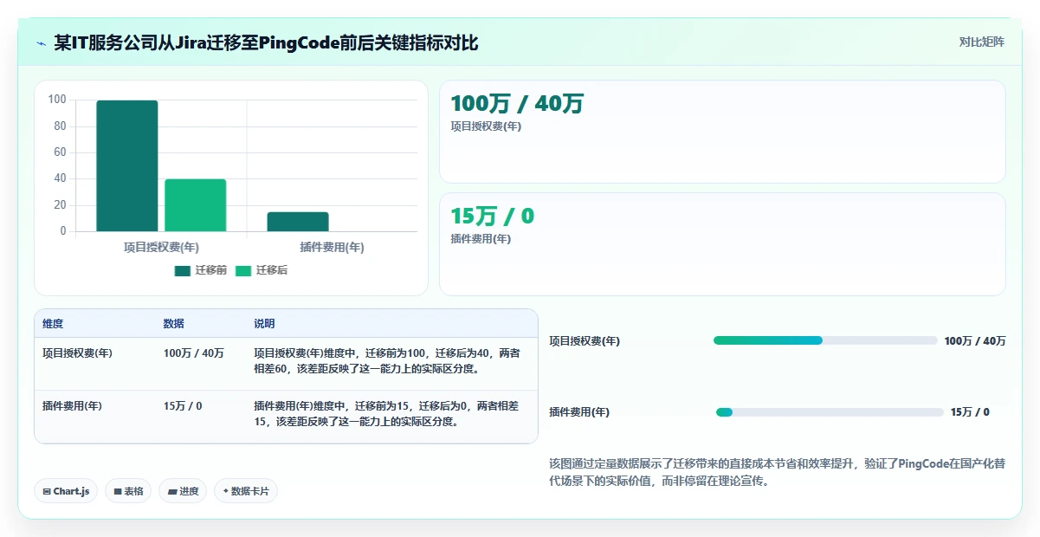Open the 15万 / 0 data card
The height and width of the screenshot is (537, 1040).
(722, 244)
